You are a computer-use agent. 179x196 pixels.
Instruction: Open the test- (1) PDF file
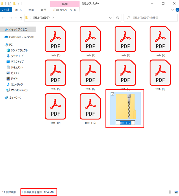click(55, 39)
